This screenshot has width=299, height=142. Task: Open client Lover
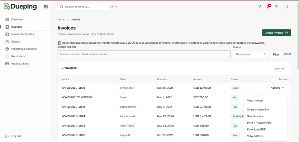[123, 97]
